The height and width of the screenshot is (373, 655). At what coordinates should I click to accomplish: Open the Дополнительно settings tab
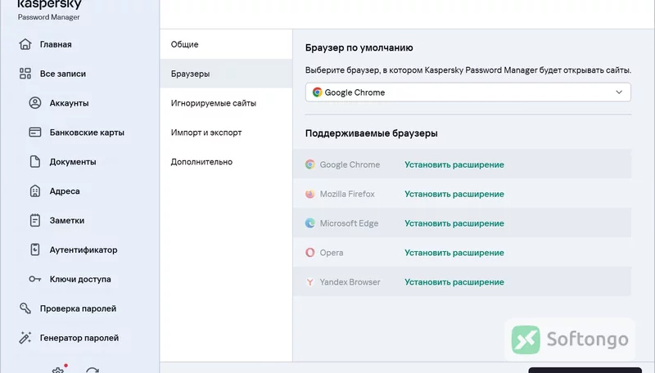226,161
